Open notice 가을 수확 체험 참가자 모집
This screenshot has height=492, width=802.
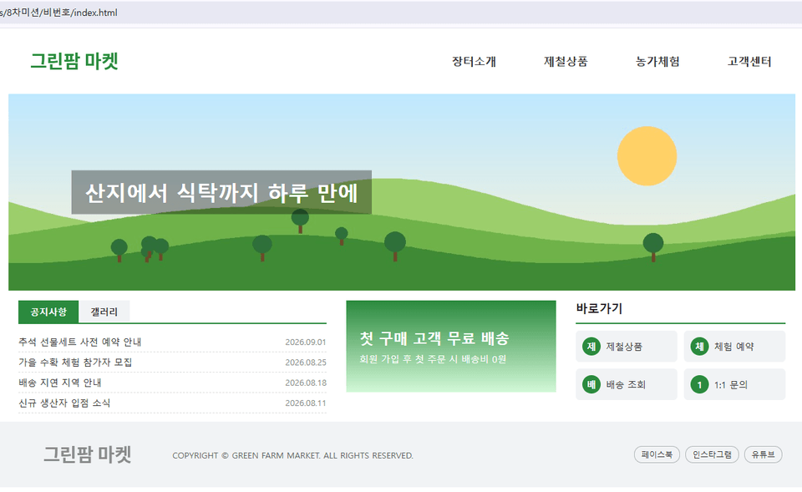point(75,362)
